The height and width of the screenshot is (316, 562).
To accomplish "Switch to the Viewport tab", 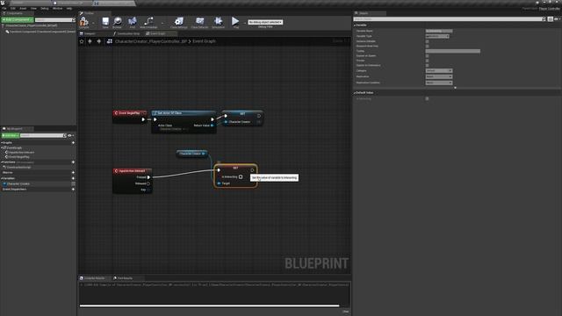I will click(90, 33).
